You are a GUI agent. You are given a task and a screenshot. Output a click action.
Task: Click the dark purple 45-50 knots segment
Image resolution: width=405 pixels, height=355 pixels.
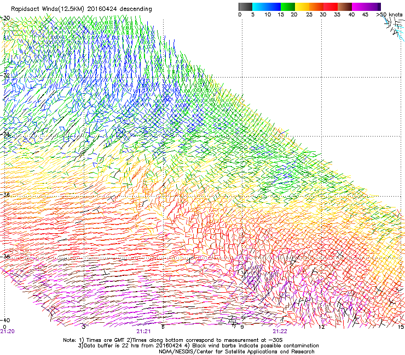373,7
